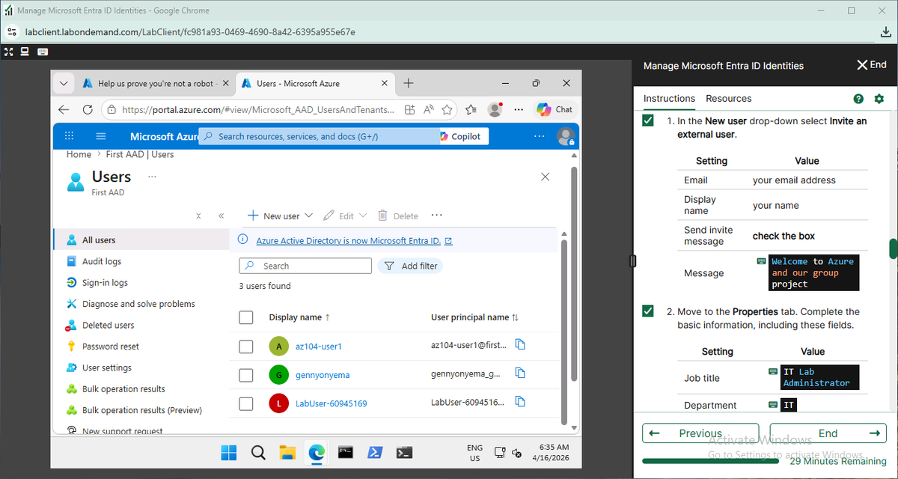Go back using the Edge back arrow
Screen dimensions: 898x479
pos(64,109)
